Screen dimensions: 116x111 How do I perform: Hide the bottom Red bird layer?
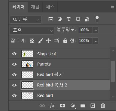coord(14,95)
